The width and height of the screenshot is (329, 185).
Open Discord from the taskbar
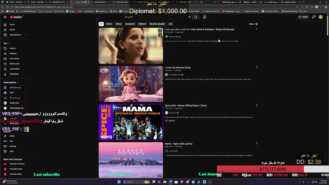187,182
